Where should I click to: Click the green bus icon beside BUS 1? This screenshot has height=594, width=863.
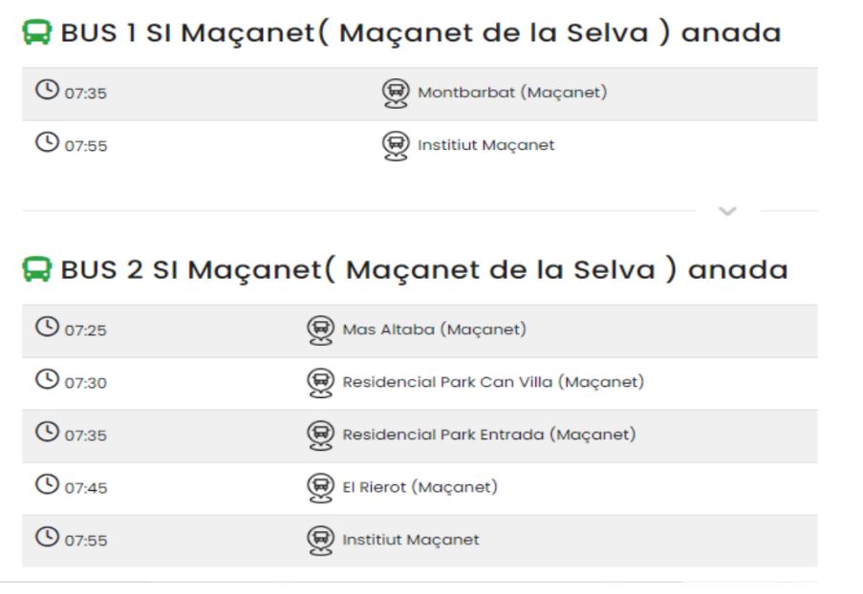(x=36, y=34)
